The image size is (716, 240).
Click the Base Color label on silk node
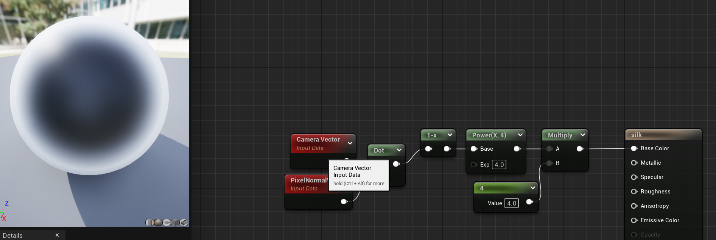click(x=655, y=148)
